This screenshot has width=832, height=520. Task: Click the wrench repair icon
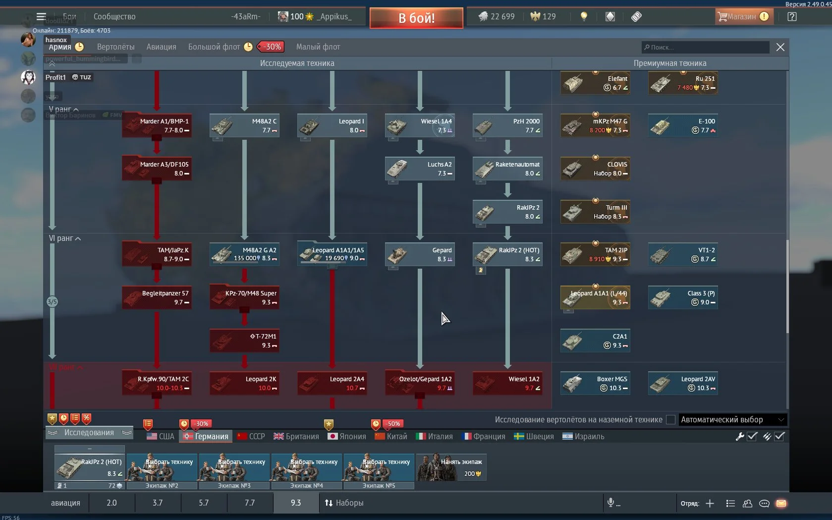(739, 436)
